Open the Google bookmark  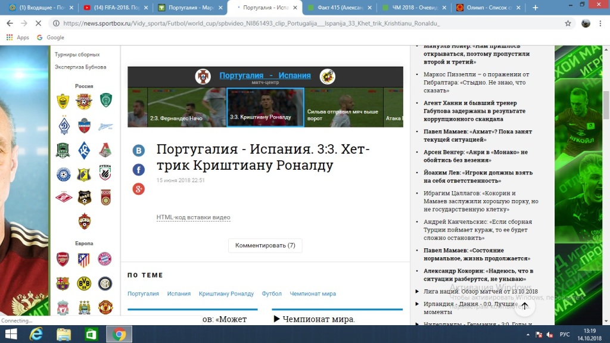click(51, 38)
